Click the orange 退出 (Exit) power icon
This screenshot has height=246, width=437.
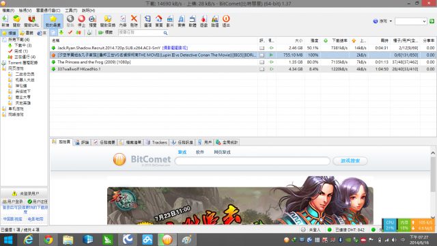(x=226, y=21)
